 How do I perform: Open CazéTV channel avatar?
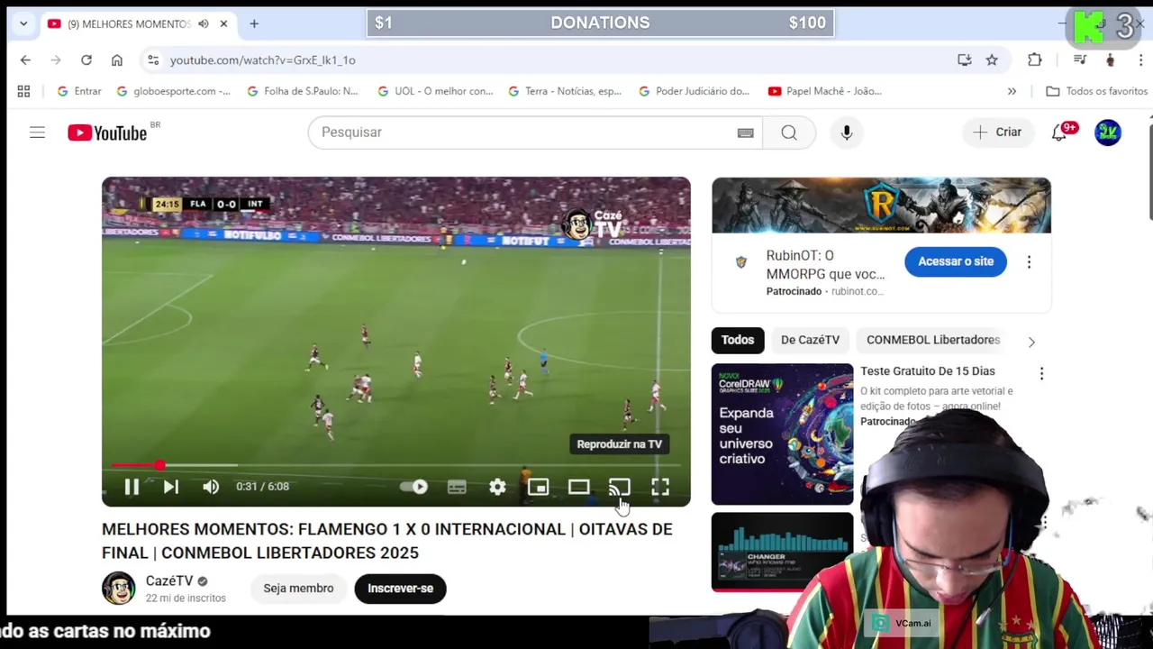pyautogui.click(x=118, y=589)
